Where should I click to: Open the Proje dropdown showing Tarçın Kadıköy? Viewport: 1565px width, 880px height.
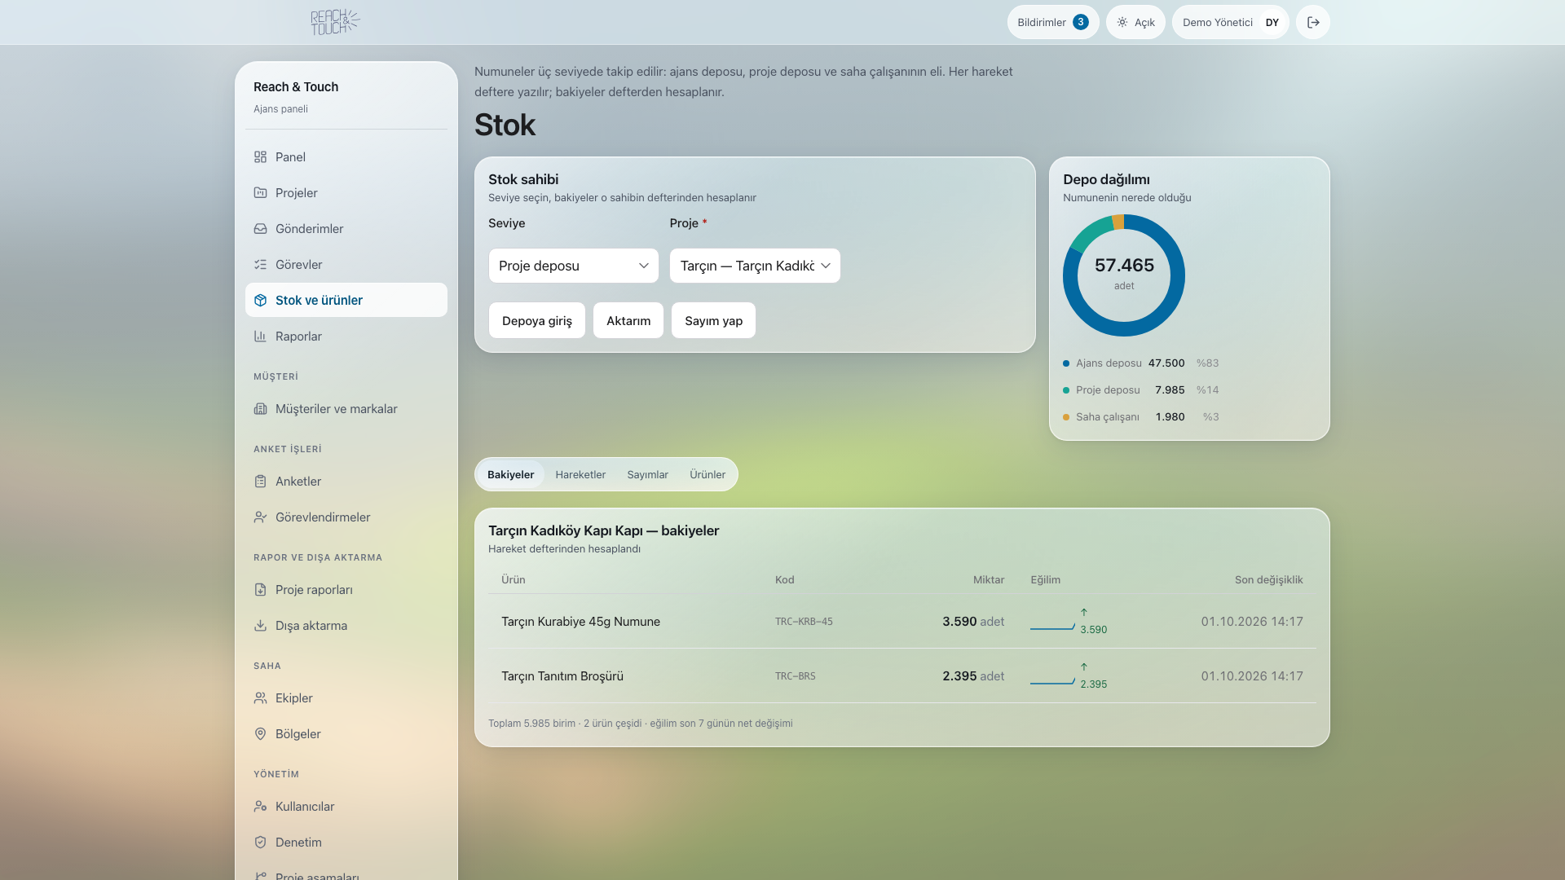(x=755, y=266)
